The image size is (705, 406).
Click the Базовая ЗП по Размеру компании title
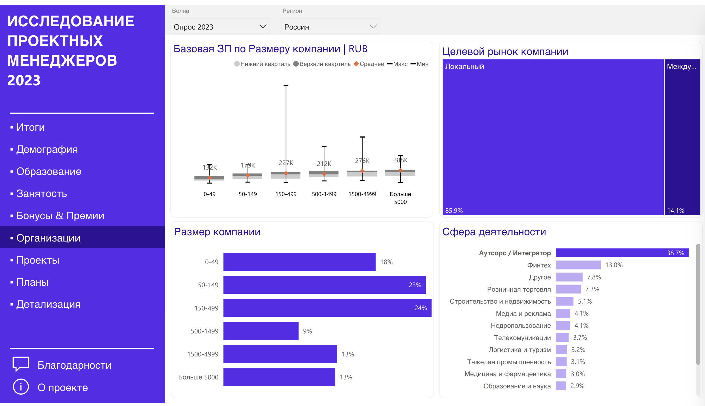[270, 49]
